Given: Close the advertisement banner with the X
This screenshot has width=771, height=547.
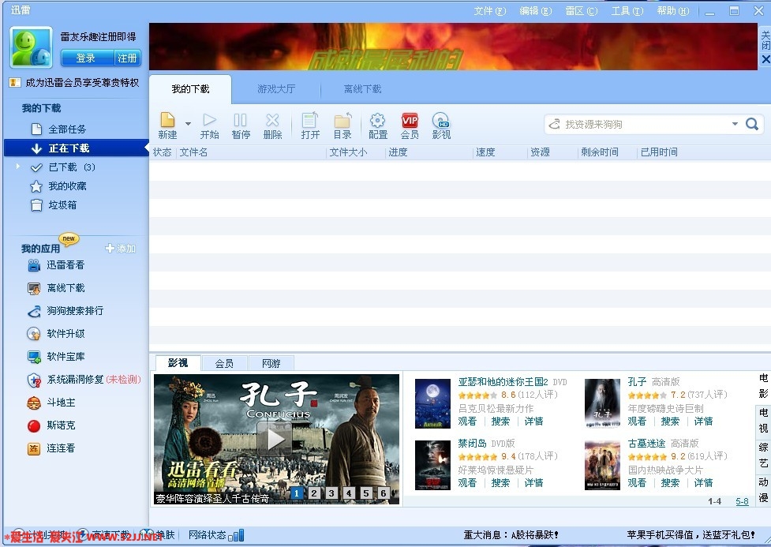Looking at the screenshot, I should pyautogui.click(x=765, y=59).
